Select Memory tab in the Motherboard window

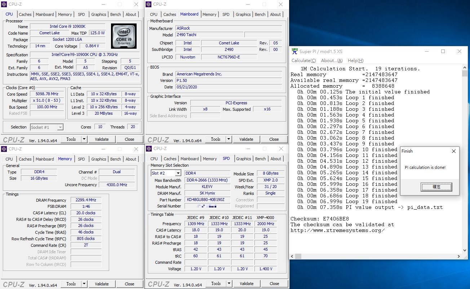pyautogui.click(x=209, y=14)
